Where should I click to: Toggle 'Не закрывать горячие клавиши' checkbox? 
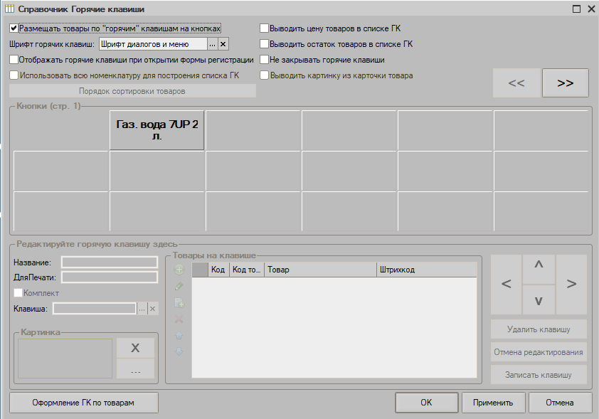point(265,60)
